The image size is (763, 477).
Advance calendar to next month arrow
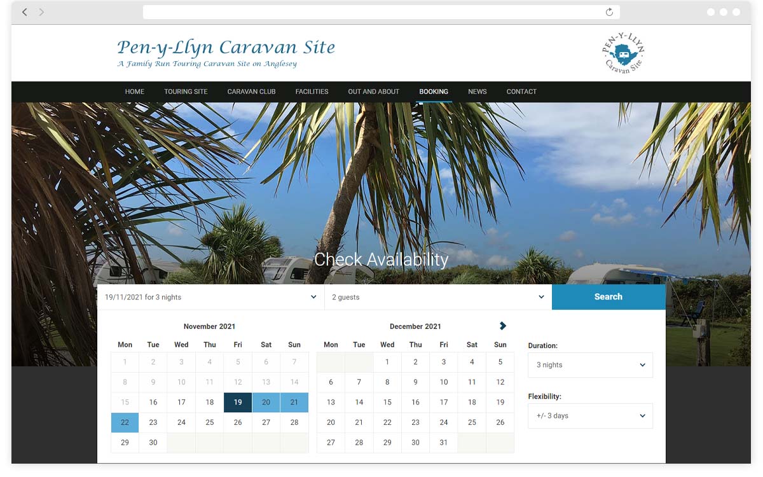click(503, 326)
